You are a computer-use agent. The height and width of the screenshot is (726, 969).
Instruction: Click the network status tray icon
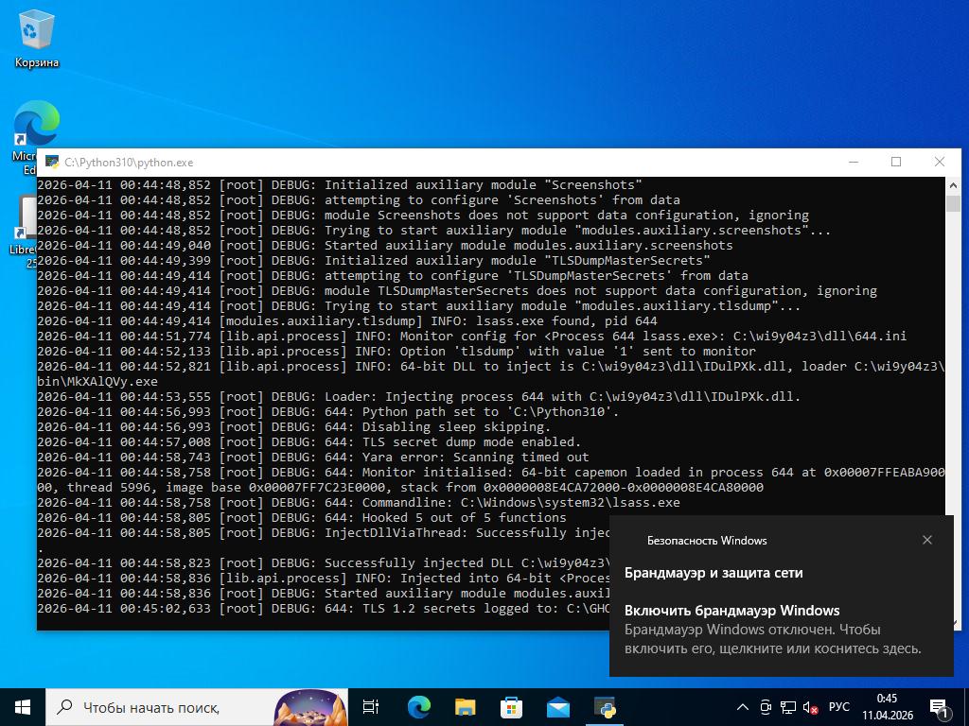click(x=788, y=707)
